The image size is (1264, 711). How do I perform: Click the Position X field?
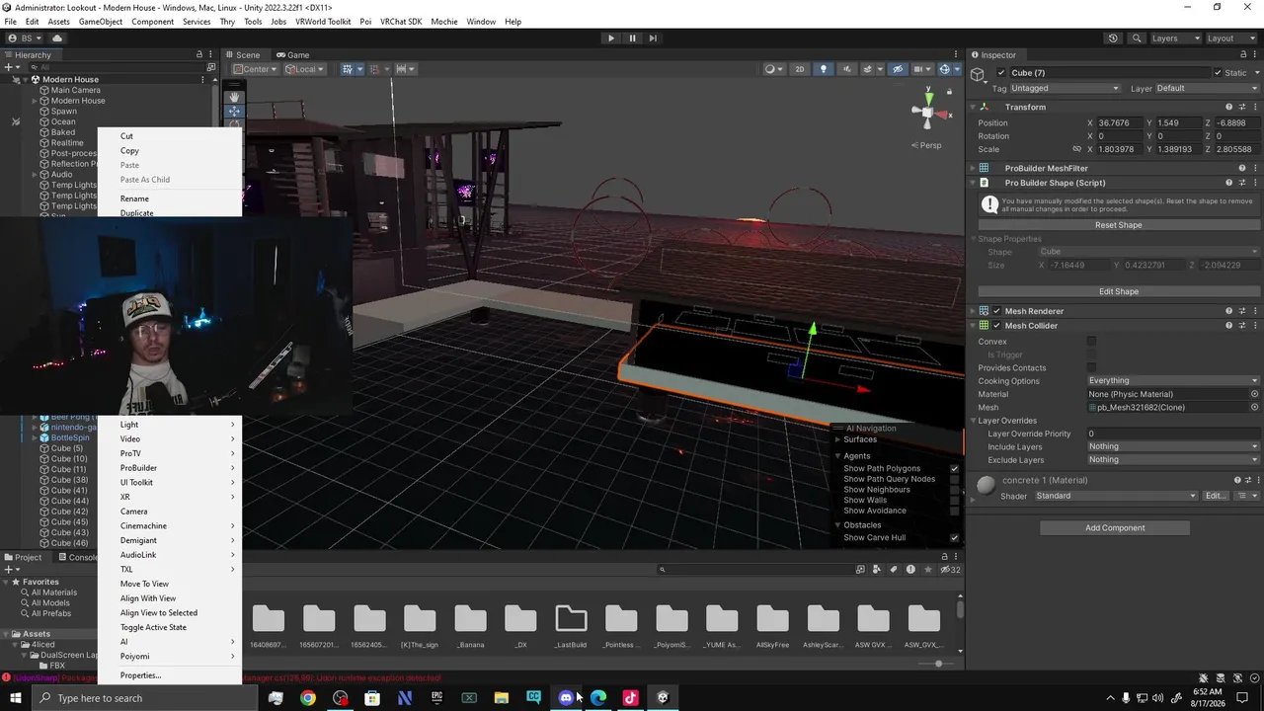pos(1118,123)
